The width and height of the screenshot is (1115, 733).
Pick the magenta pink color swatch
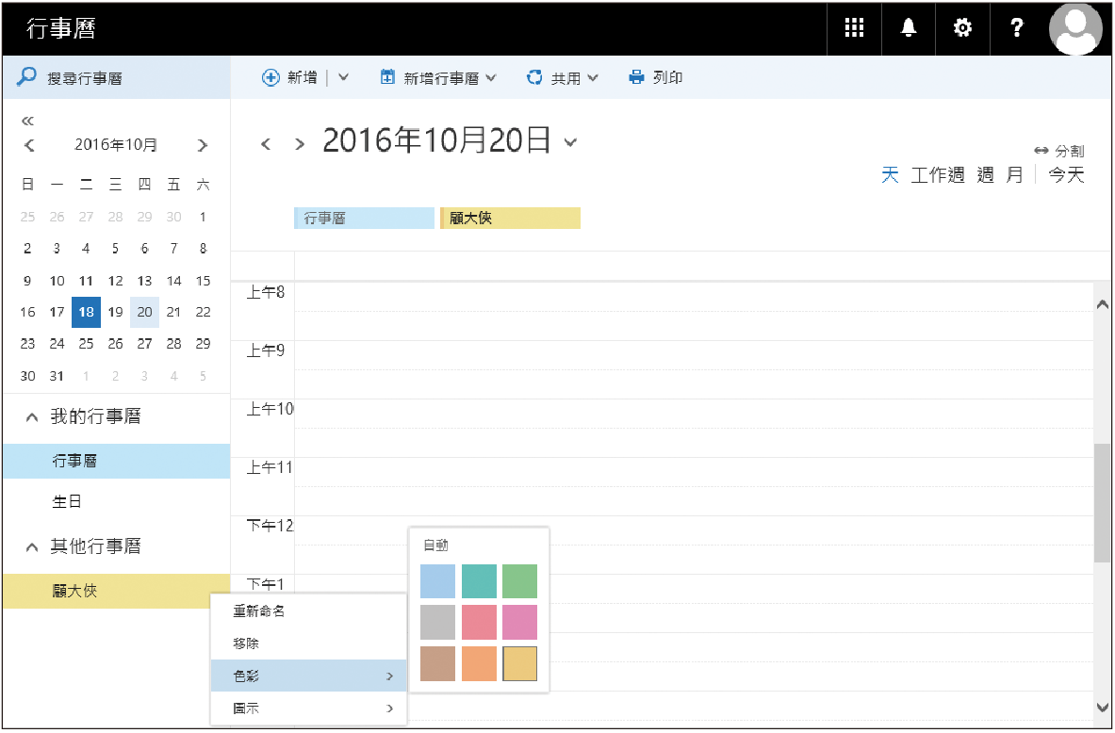520,622
